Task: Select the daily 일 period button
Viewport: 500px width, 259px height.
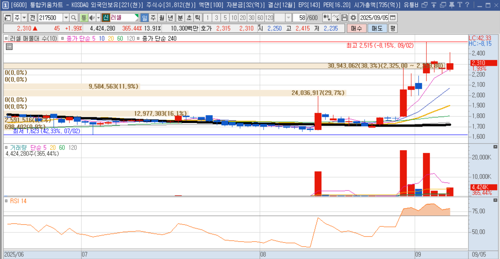Action: 145,18
